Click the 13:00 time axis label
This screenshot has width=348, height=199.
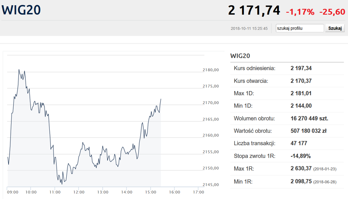click(x=102, y=192)
